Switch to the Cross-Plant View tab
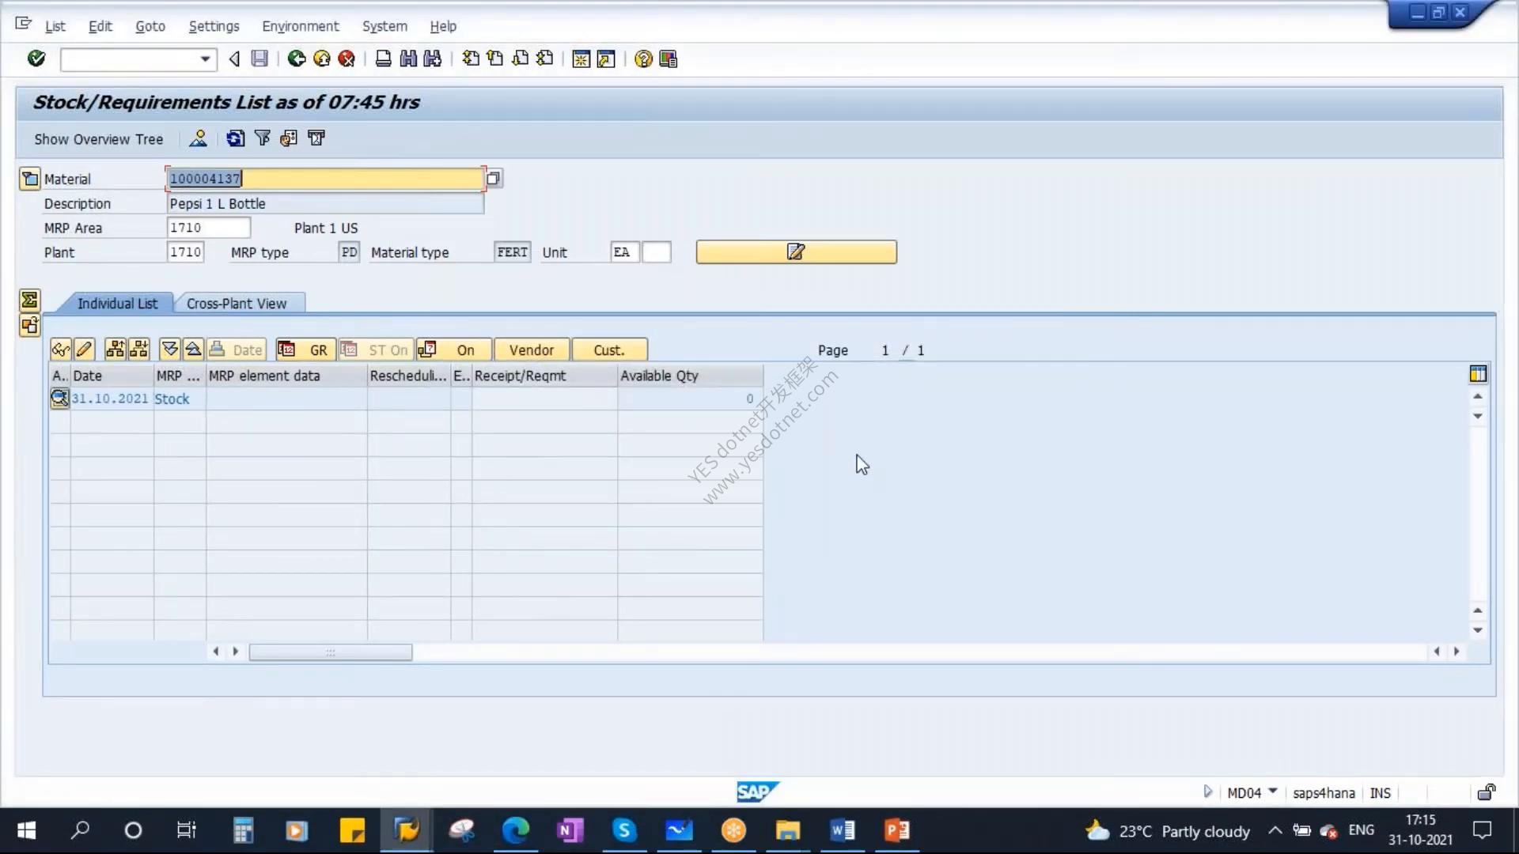The width and height of the screenshot is (1519, 854). click(237, 304)
